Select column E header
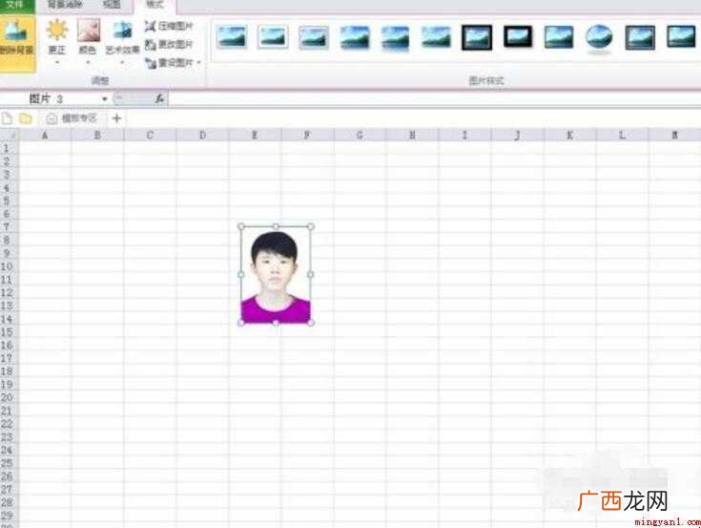 (255, 135)
